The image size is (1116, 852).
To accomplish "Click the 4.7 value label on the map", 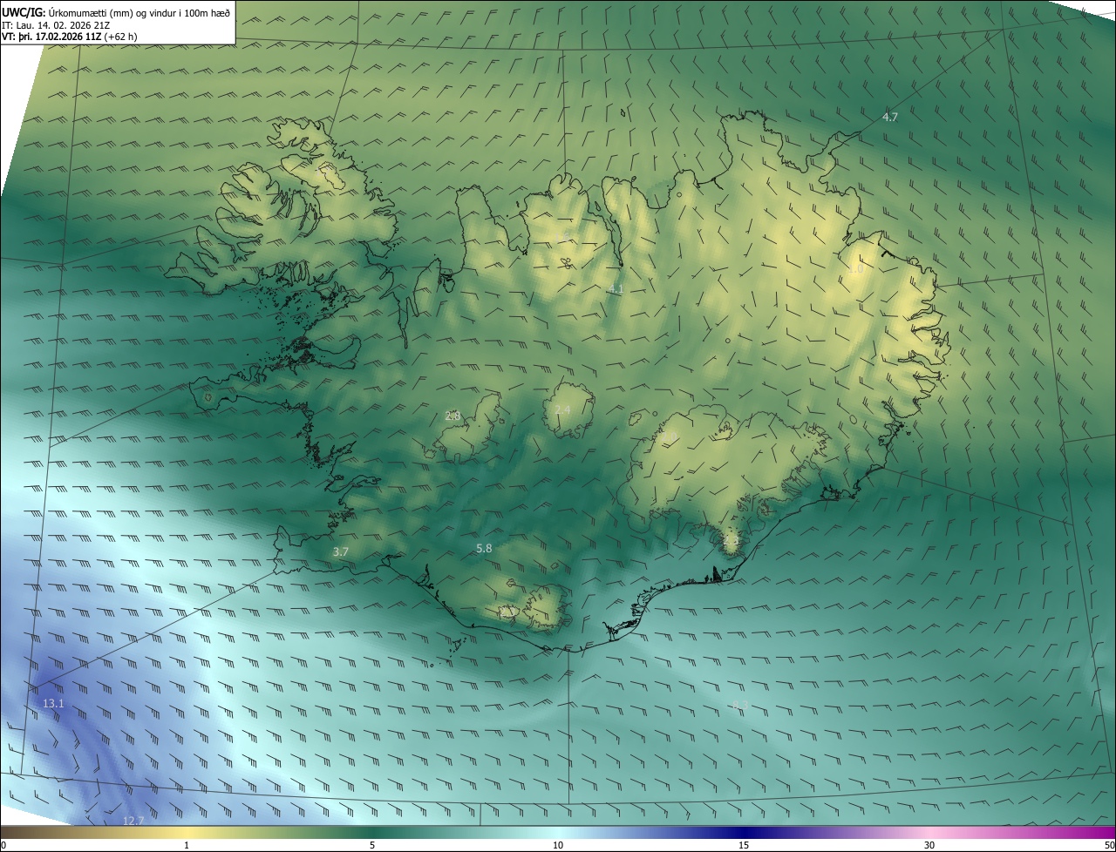I will coord(890,117).
